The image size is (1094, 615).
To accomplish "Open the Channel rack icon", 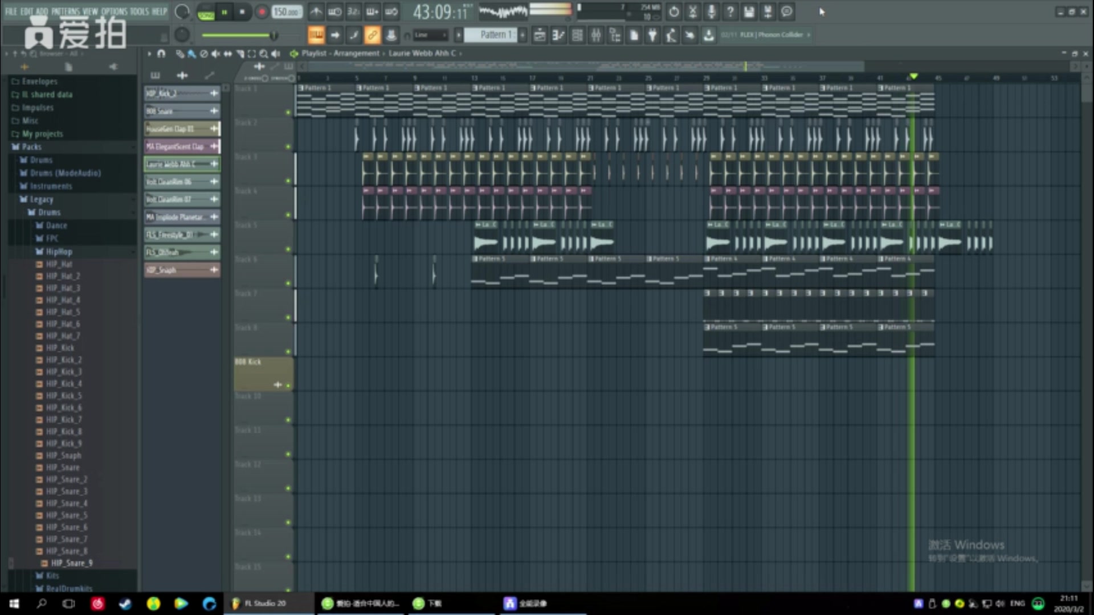I will [577, 35].
